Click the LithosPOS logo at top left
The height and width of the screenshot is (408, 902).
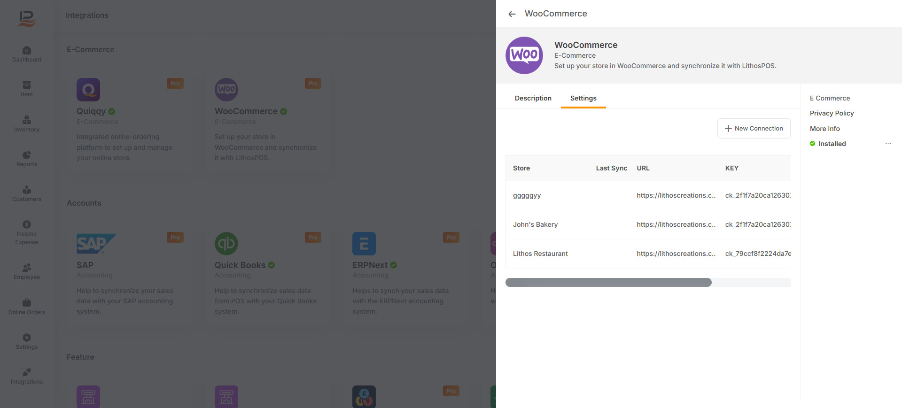point(27,18)
